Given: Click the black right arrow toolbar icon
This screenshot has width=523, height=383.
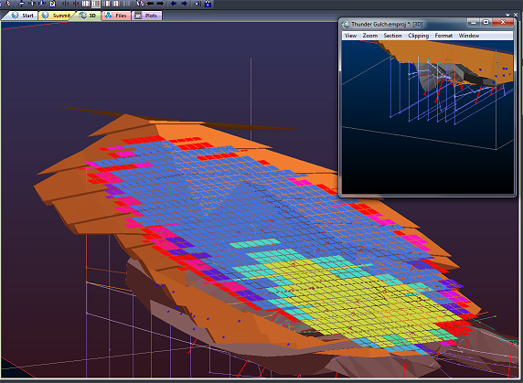Looking at the screenshot, I should [160, 4].
